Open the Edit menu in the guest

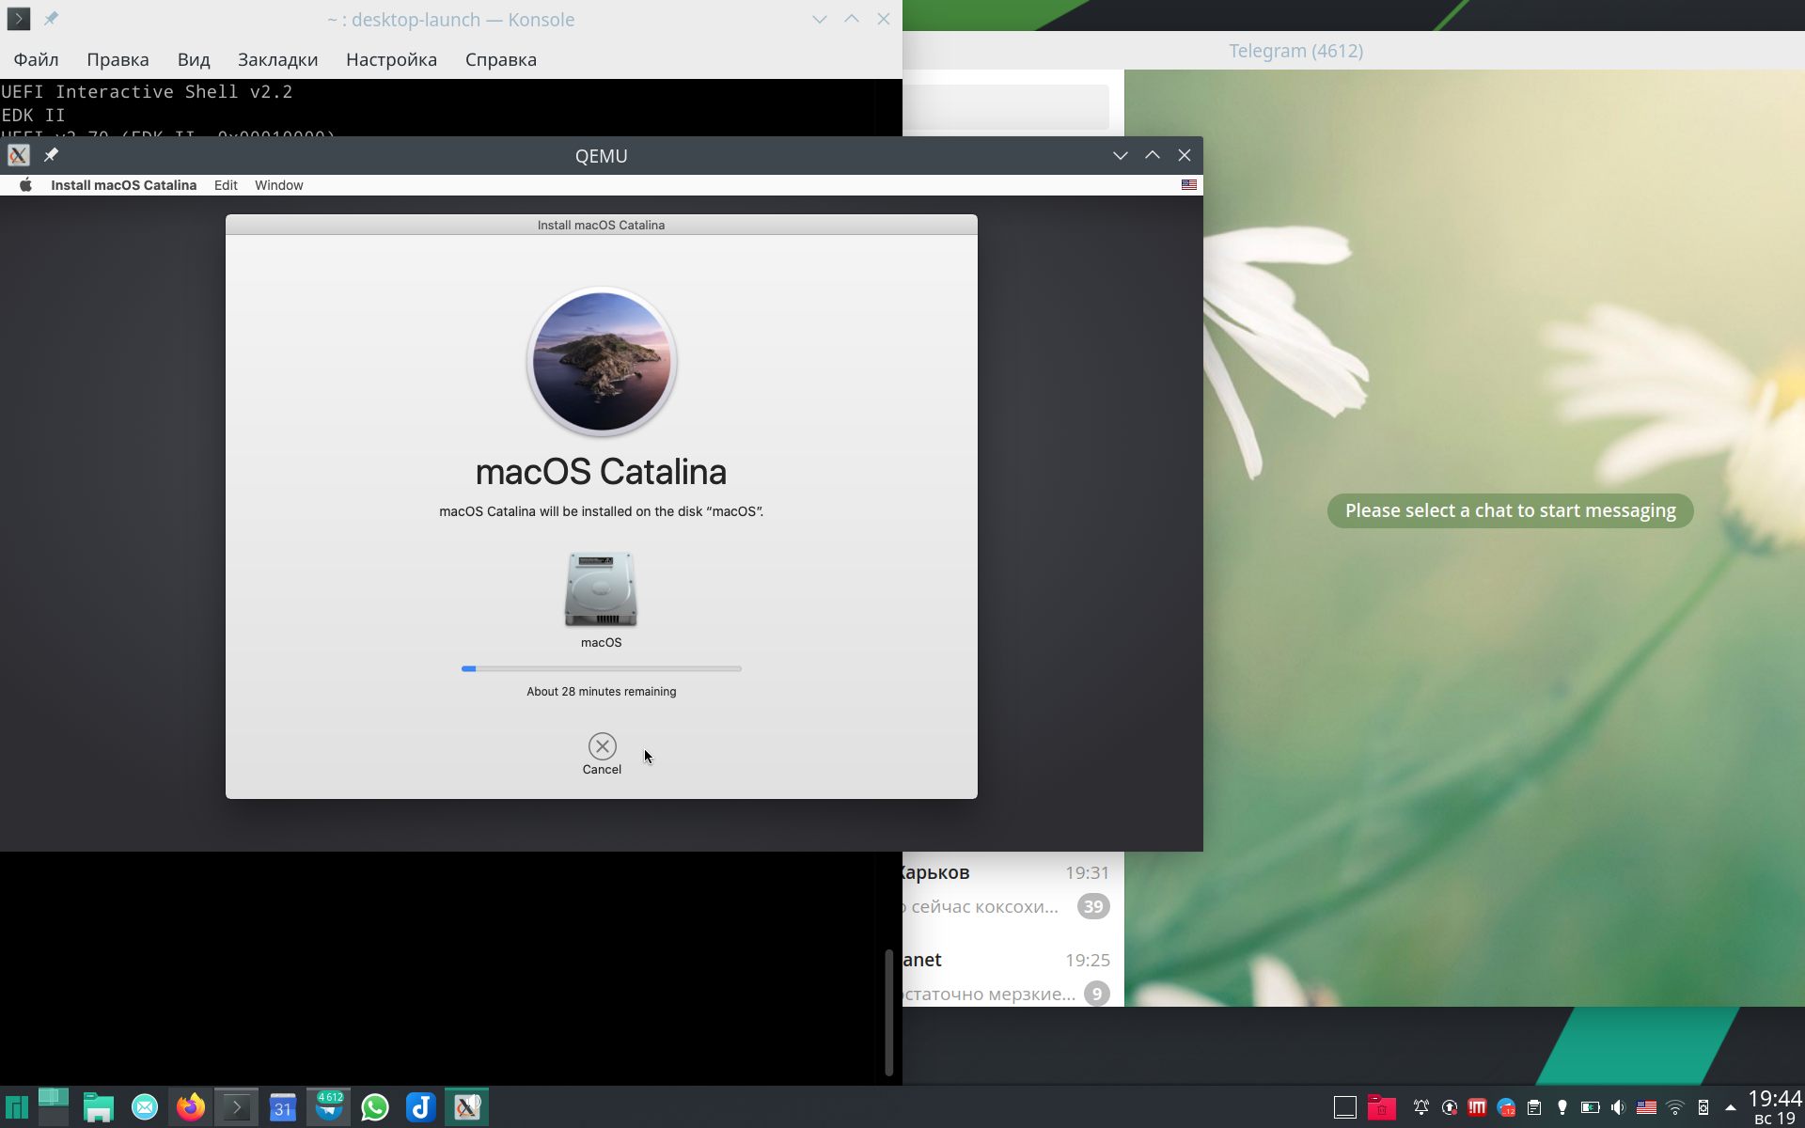[226, 185]
